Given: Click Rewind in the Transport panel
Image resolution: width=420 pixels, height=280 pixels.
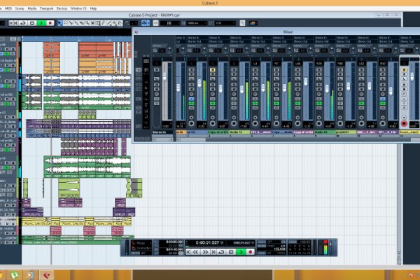Looking at the screenshot, I should (x=196, y=252).
